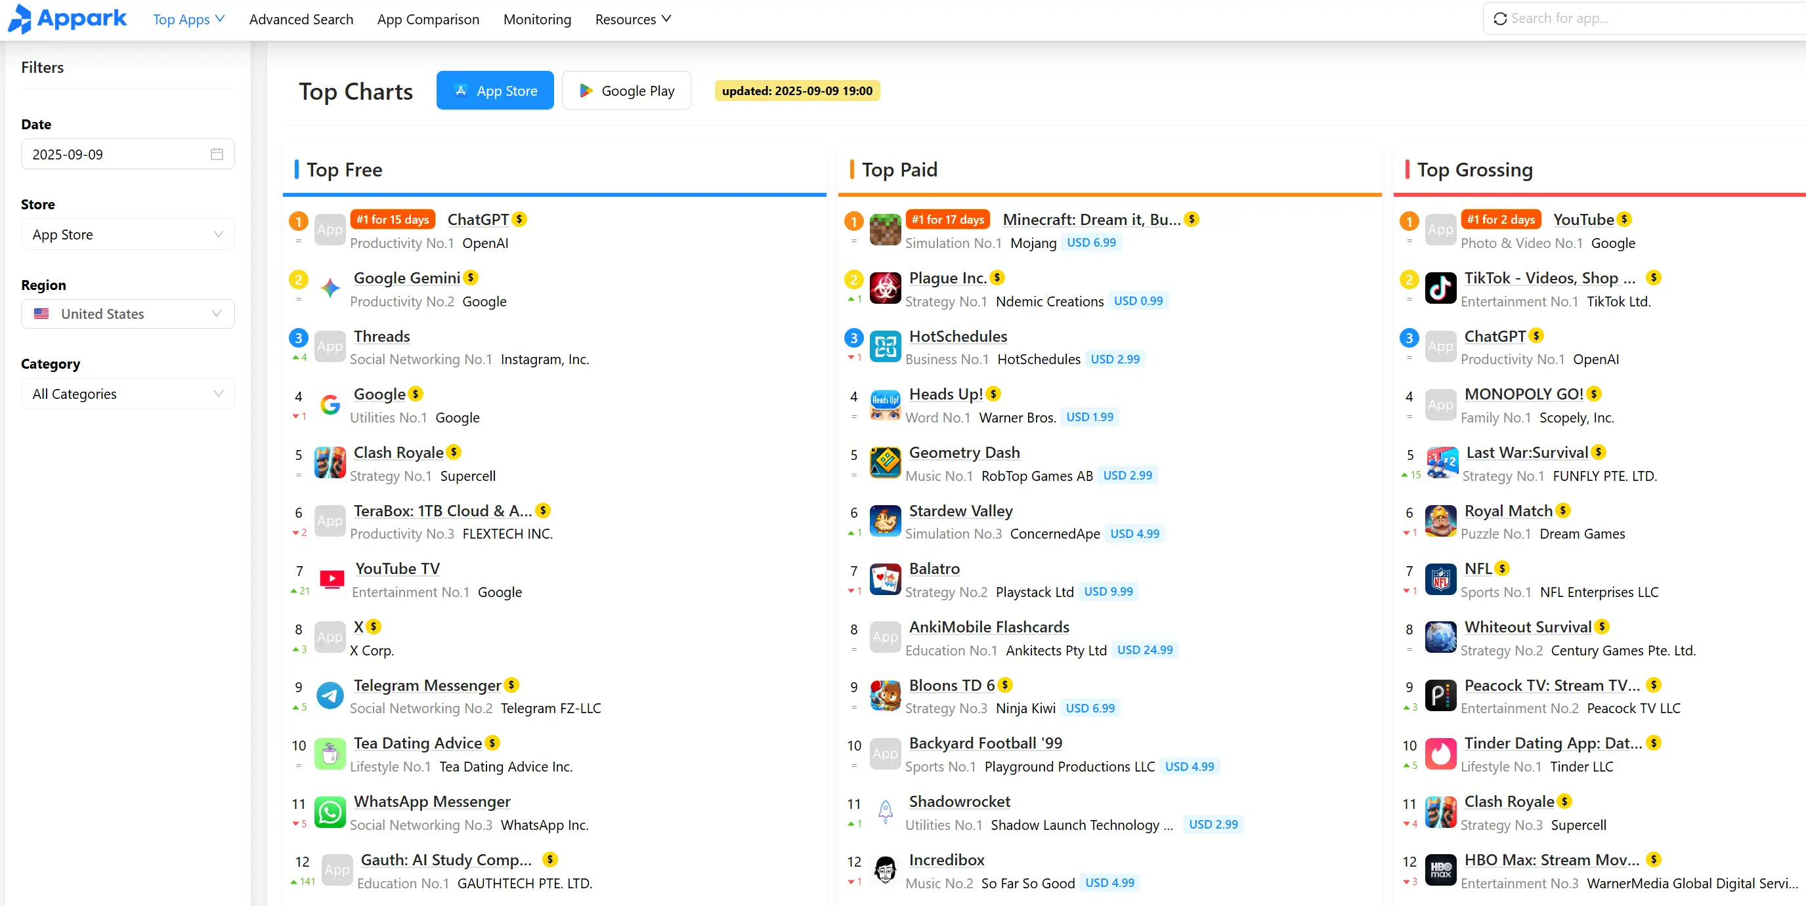Screen dimensions: 1806x906
Task: Open the All Categories dropdown
Action: 127,393
